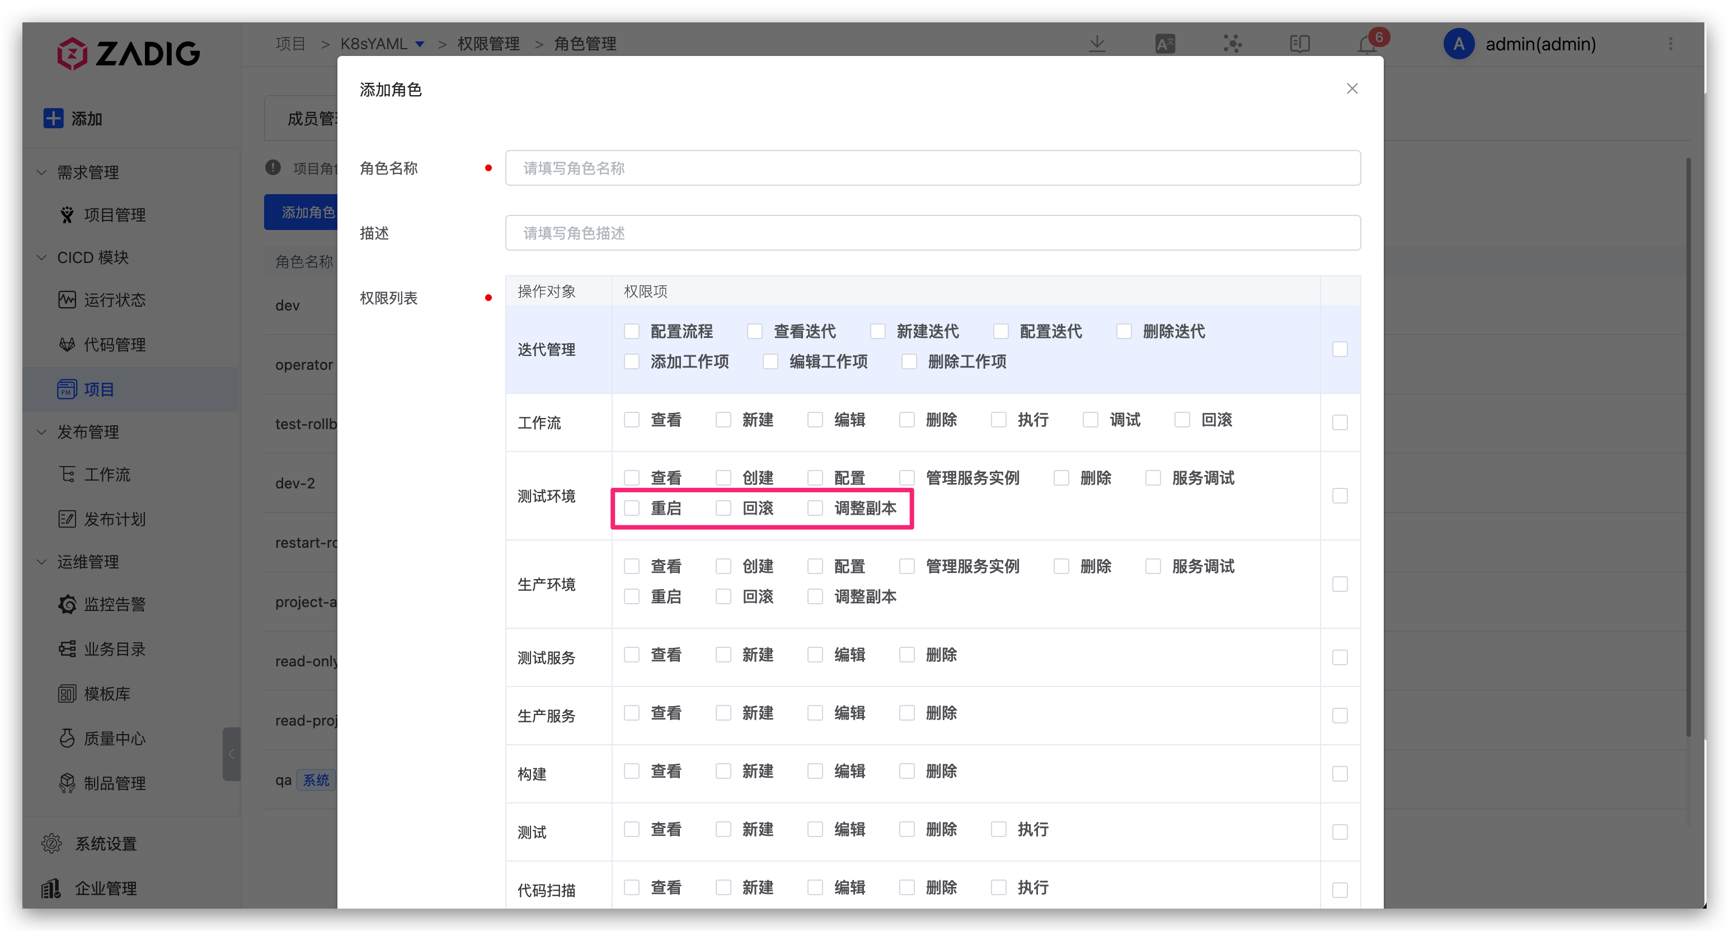Image resolution: width=1729 pixels, height=931 pixels.
Task: Check 调整副本 in the 生产环境 row
Action: [x=815, y=596]
